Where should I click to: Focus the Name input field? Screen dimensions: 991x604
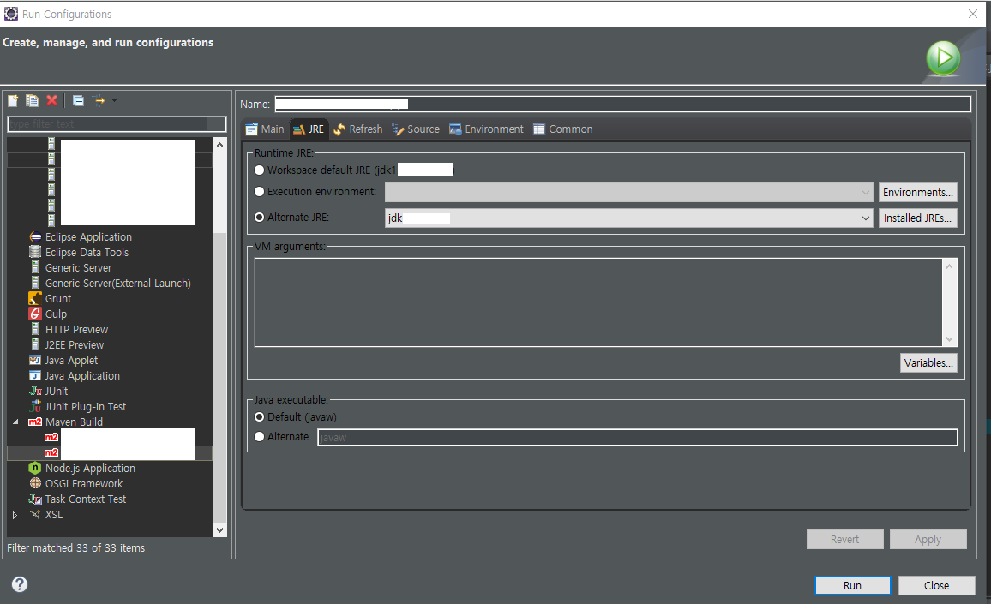(x=622, y=104)
